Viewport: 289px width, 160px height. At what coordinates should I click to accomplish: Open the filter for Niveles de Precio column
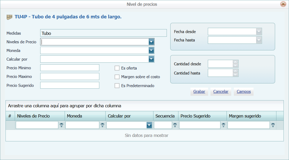pos(61,125)
